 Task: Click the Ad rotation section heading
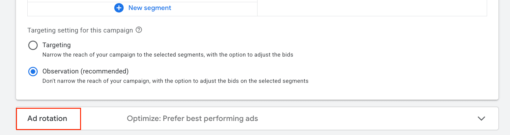click(47, 118)
